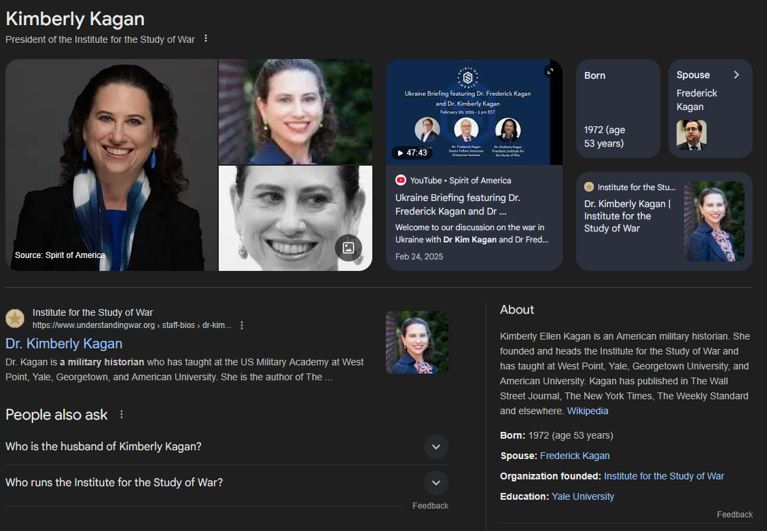Click Feedback below People also ask
Viewport: 767px width, 531px height.
431,506
